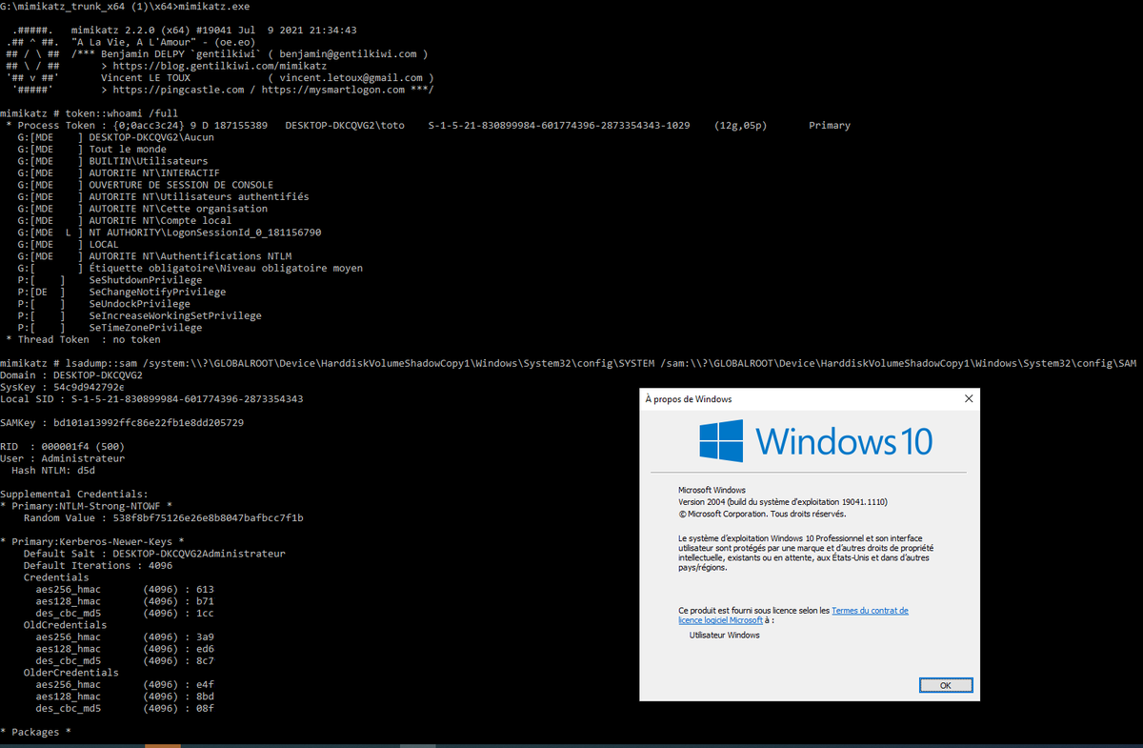This screenshot has height=748, width=1143.
Task: Click 'Utilisateur Windows' licensee name
Action: 725,635
